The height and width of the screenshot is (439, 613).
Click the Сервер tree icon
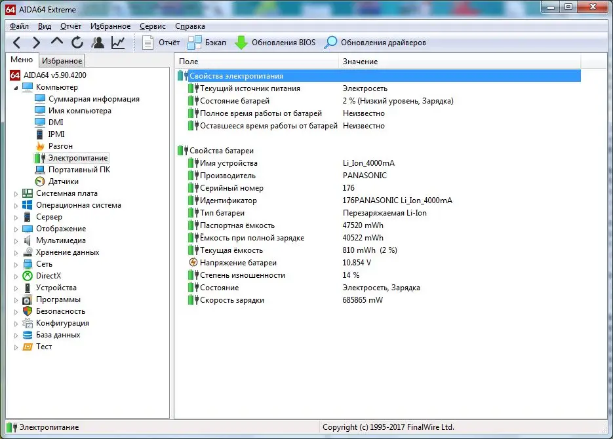point(28,217)
